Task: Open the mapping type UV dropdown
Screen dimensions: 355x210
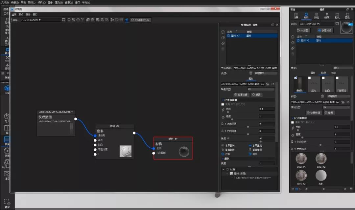Action: pos(261,89)
